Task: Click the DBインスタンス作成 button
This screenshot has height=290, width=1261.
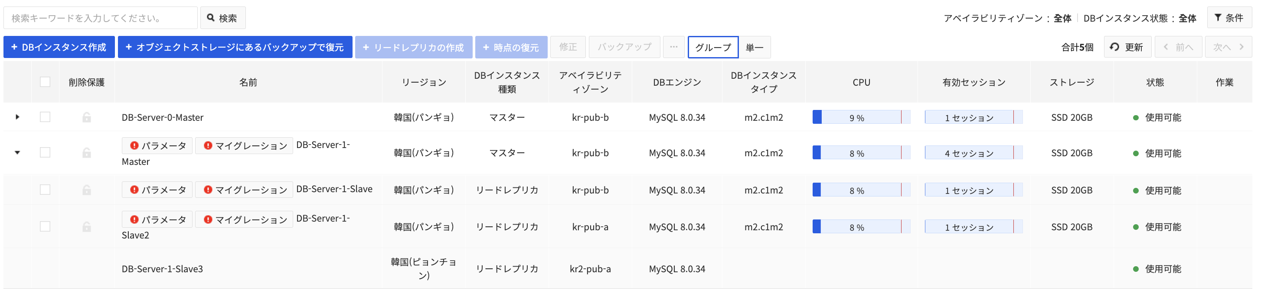Action: pos(59,47)
